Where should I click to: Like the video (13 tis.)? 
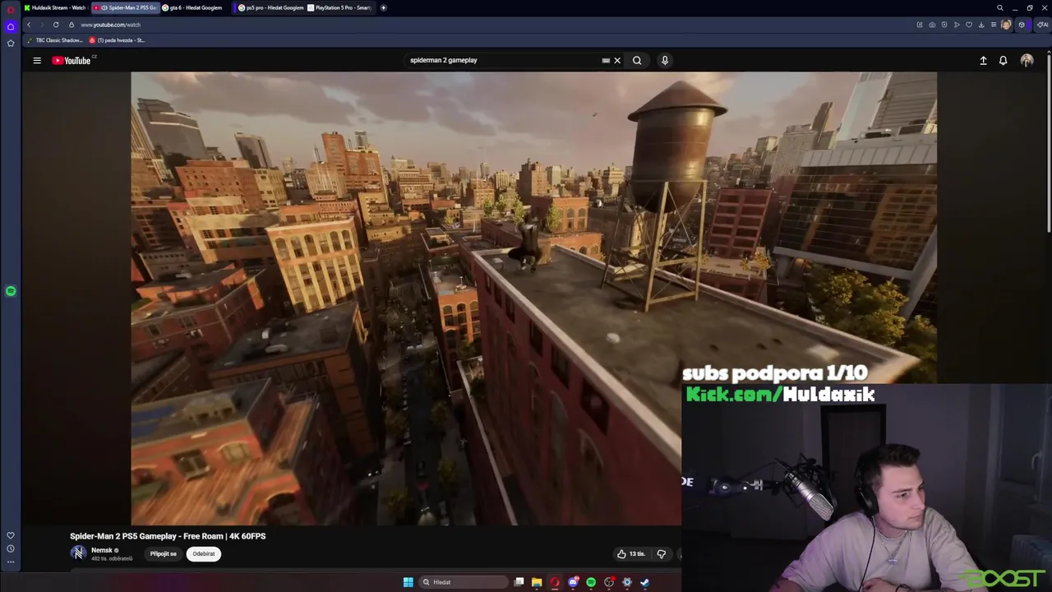pos(631,554)
